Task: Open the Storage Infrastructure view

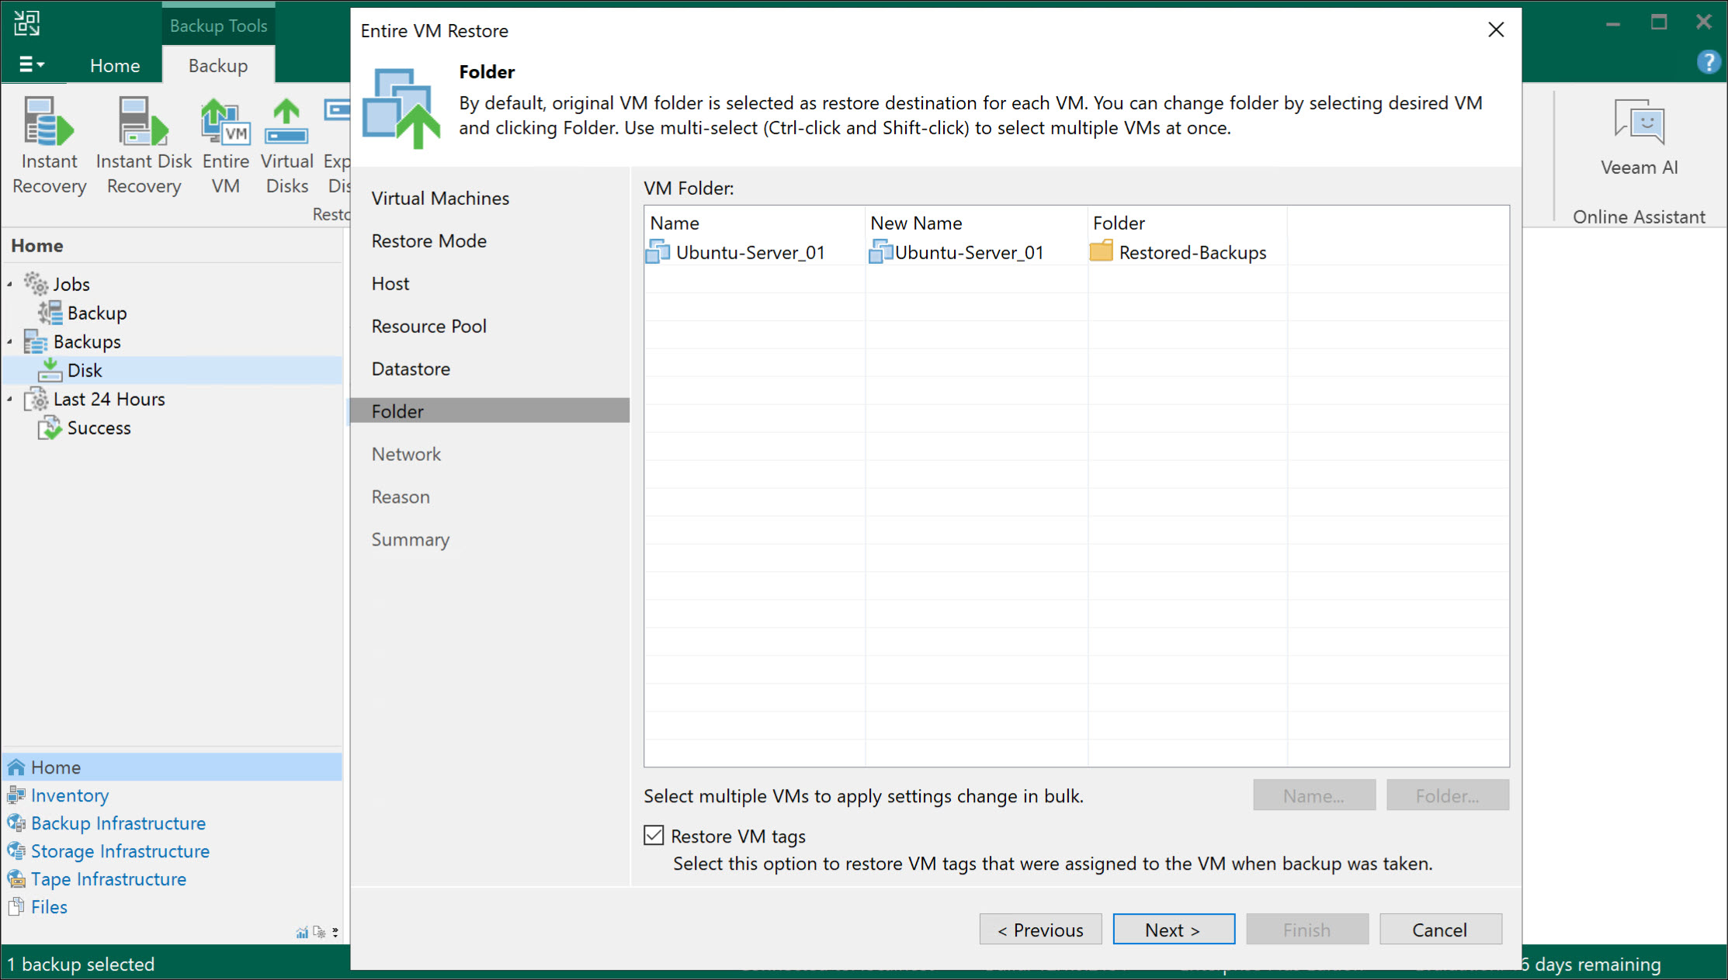Action: pos(120,850)
